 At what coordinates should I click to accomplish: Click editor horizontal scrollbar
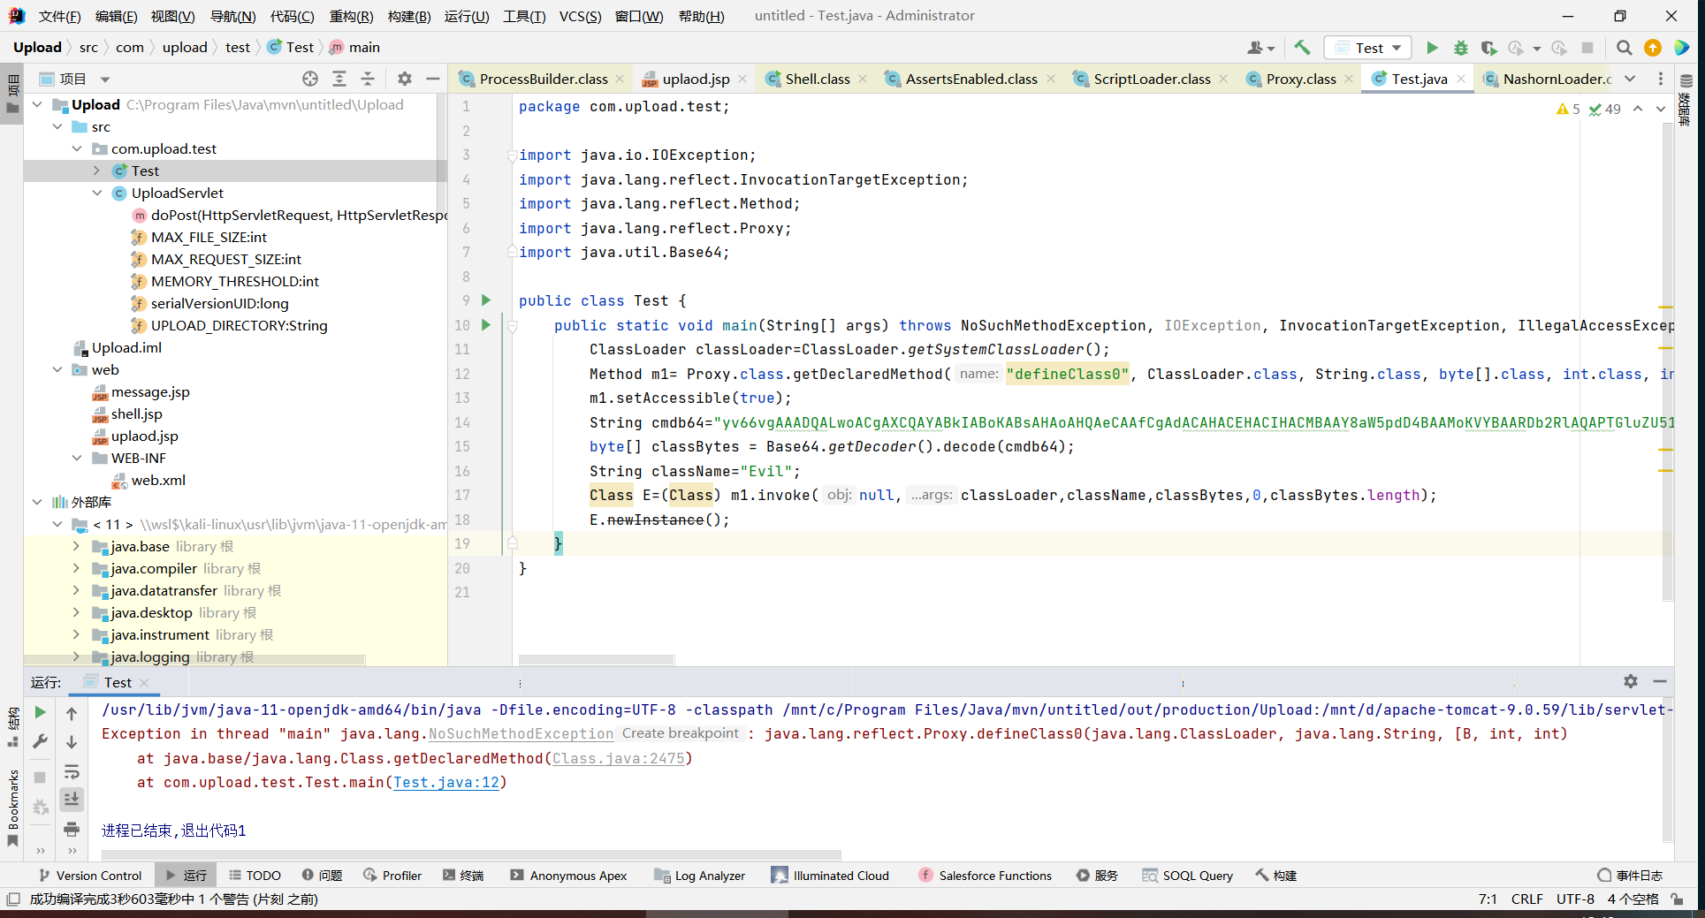597,660
